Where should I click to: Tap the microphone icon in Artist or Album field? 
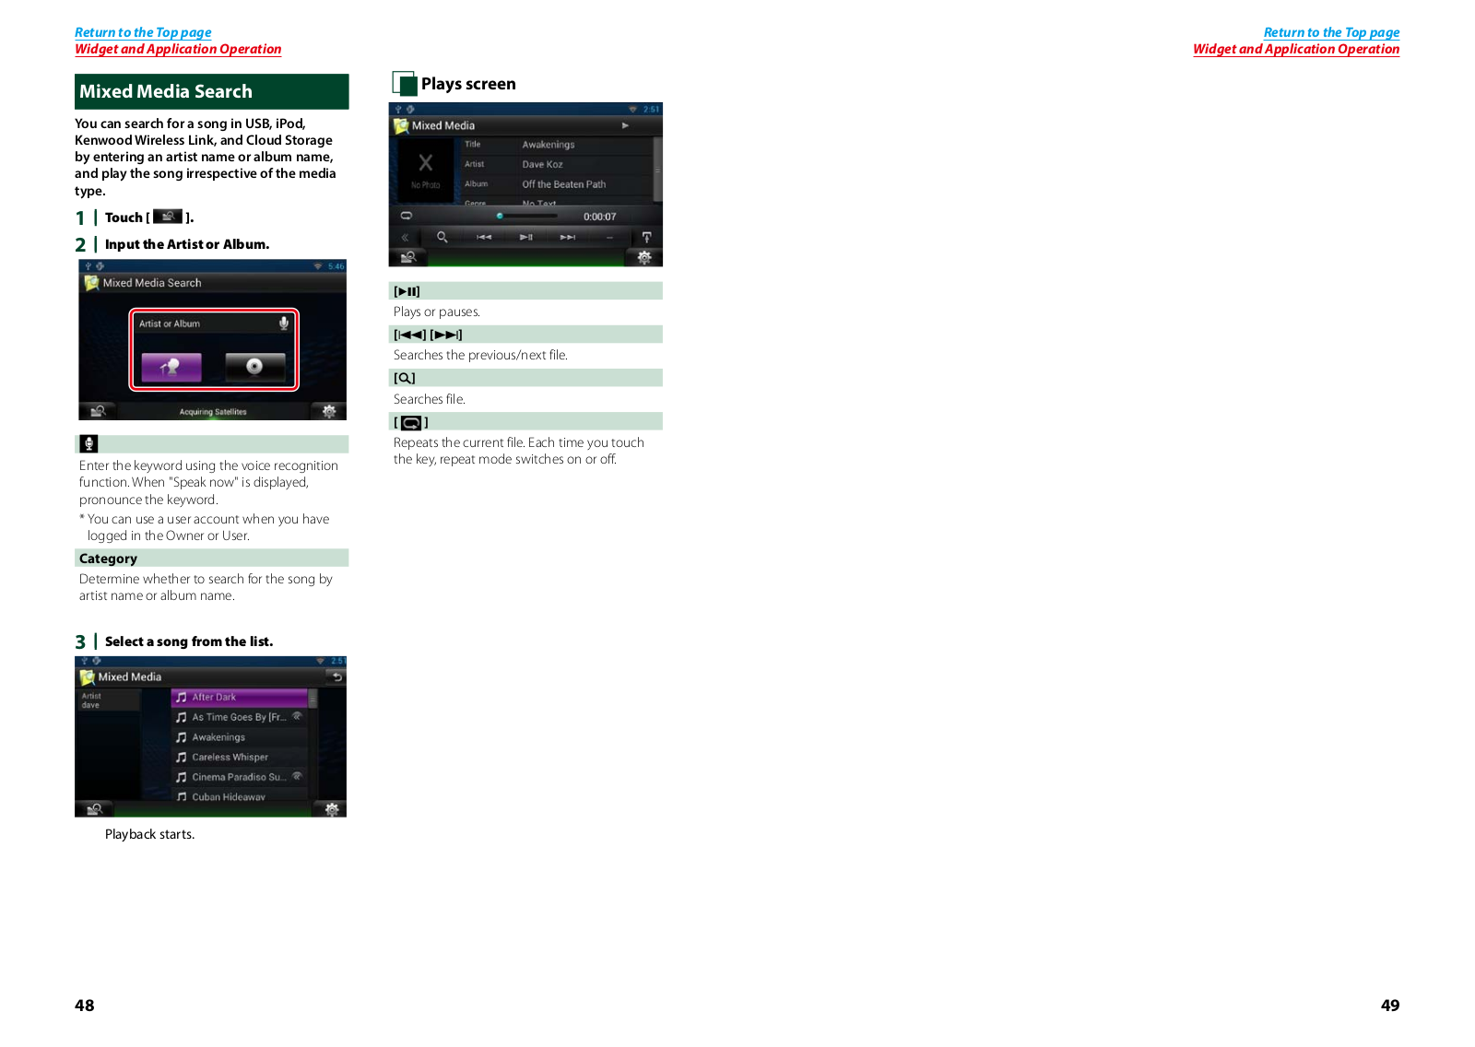[284, 324]
